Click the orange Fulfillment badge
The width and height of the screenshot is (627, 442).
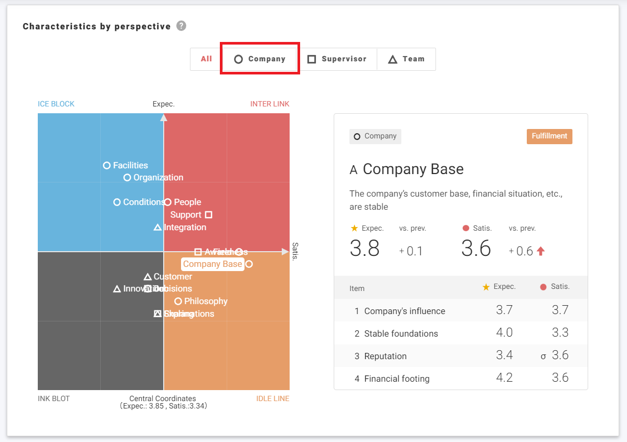pos(549,136)
